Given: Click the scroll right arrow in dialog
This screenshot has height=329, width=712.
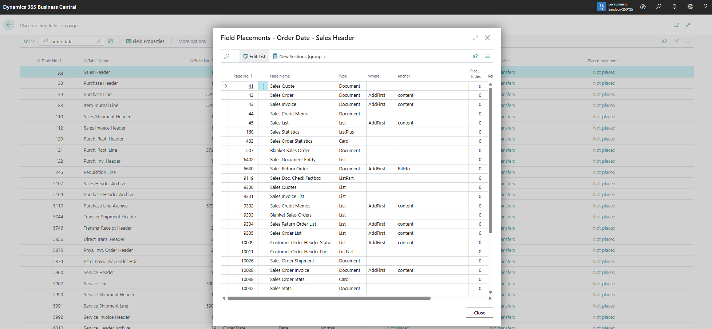Looking at the screenshot, I should coord(490,298).
